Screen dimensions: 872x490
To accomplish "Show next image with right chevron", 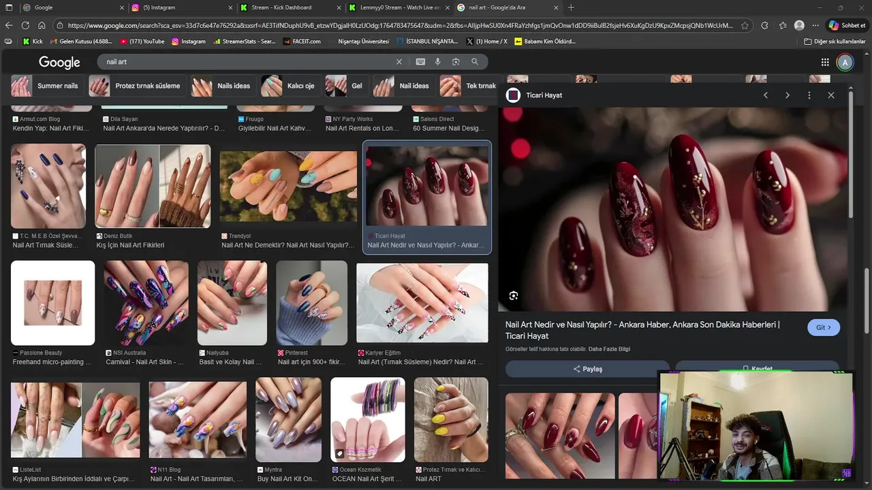I will (788, 95).
